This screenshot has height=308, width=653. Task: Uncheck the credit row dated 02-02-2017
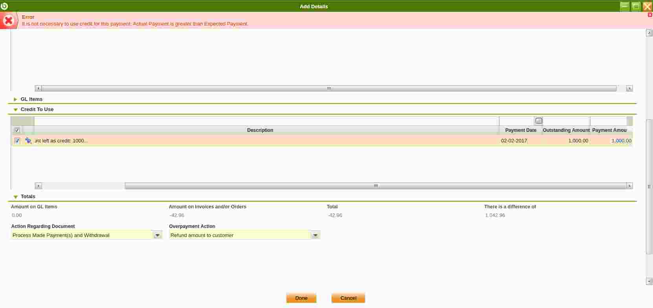click(17, 140)
